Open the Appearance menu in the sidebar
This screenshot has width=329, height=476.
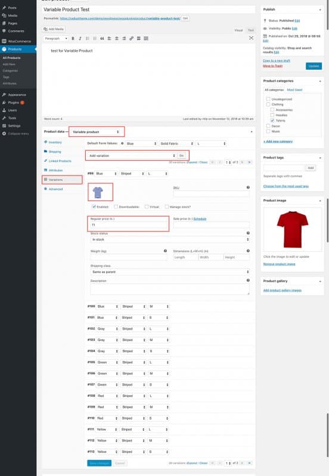click(x=17, y=95)
